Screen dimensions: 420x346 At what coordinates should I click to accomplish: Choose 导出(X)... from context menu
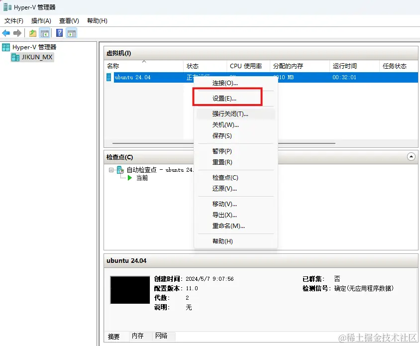click(236, 215)
